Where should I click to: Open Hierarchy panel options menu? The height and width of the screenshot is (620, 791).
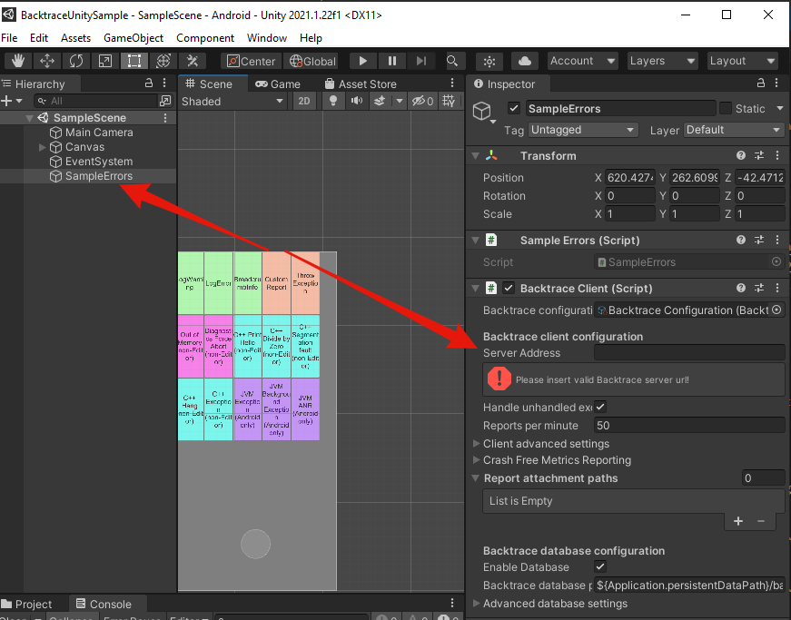click(x=164, y=83)
